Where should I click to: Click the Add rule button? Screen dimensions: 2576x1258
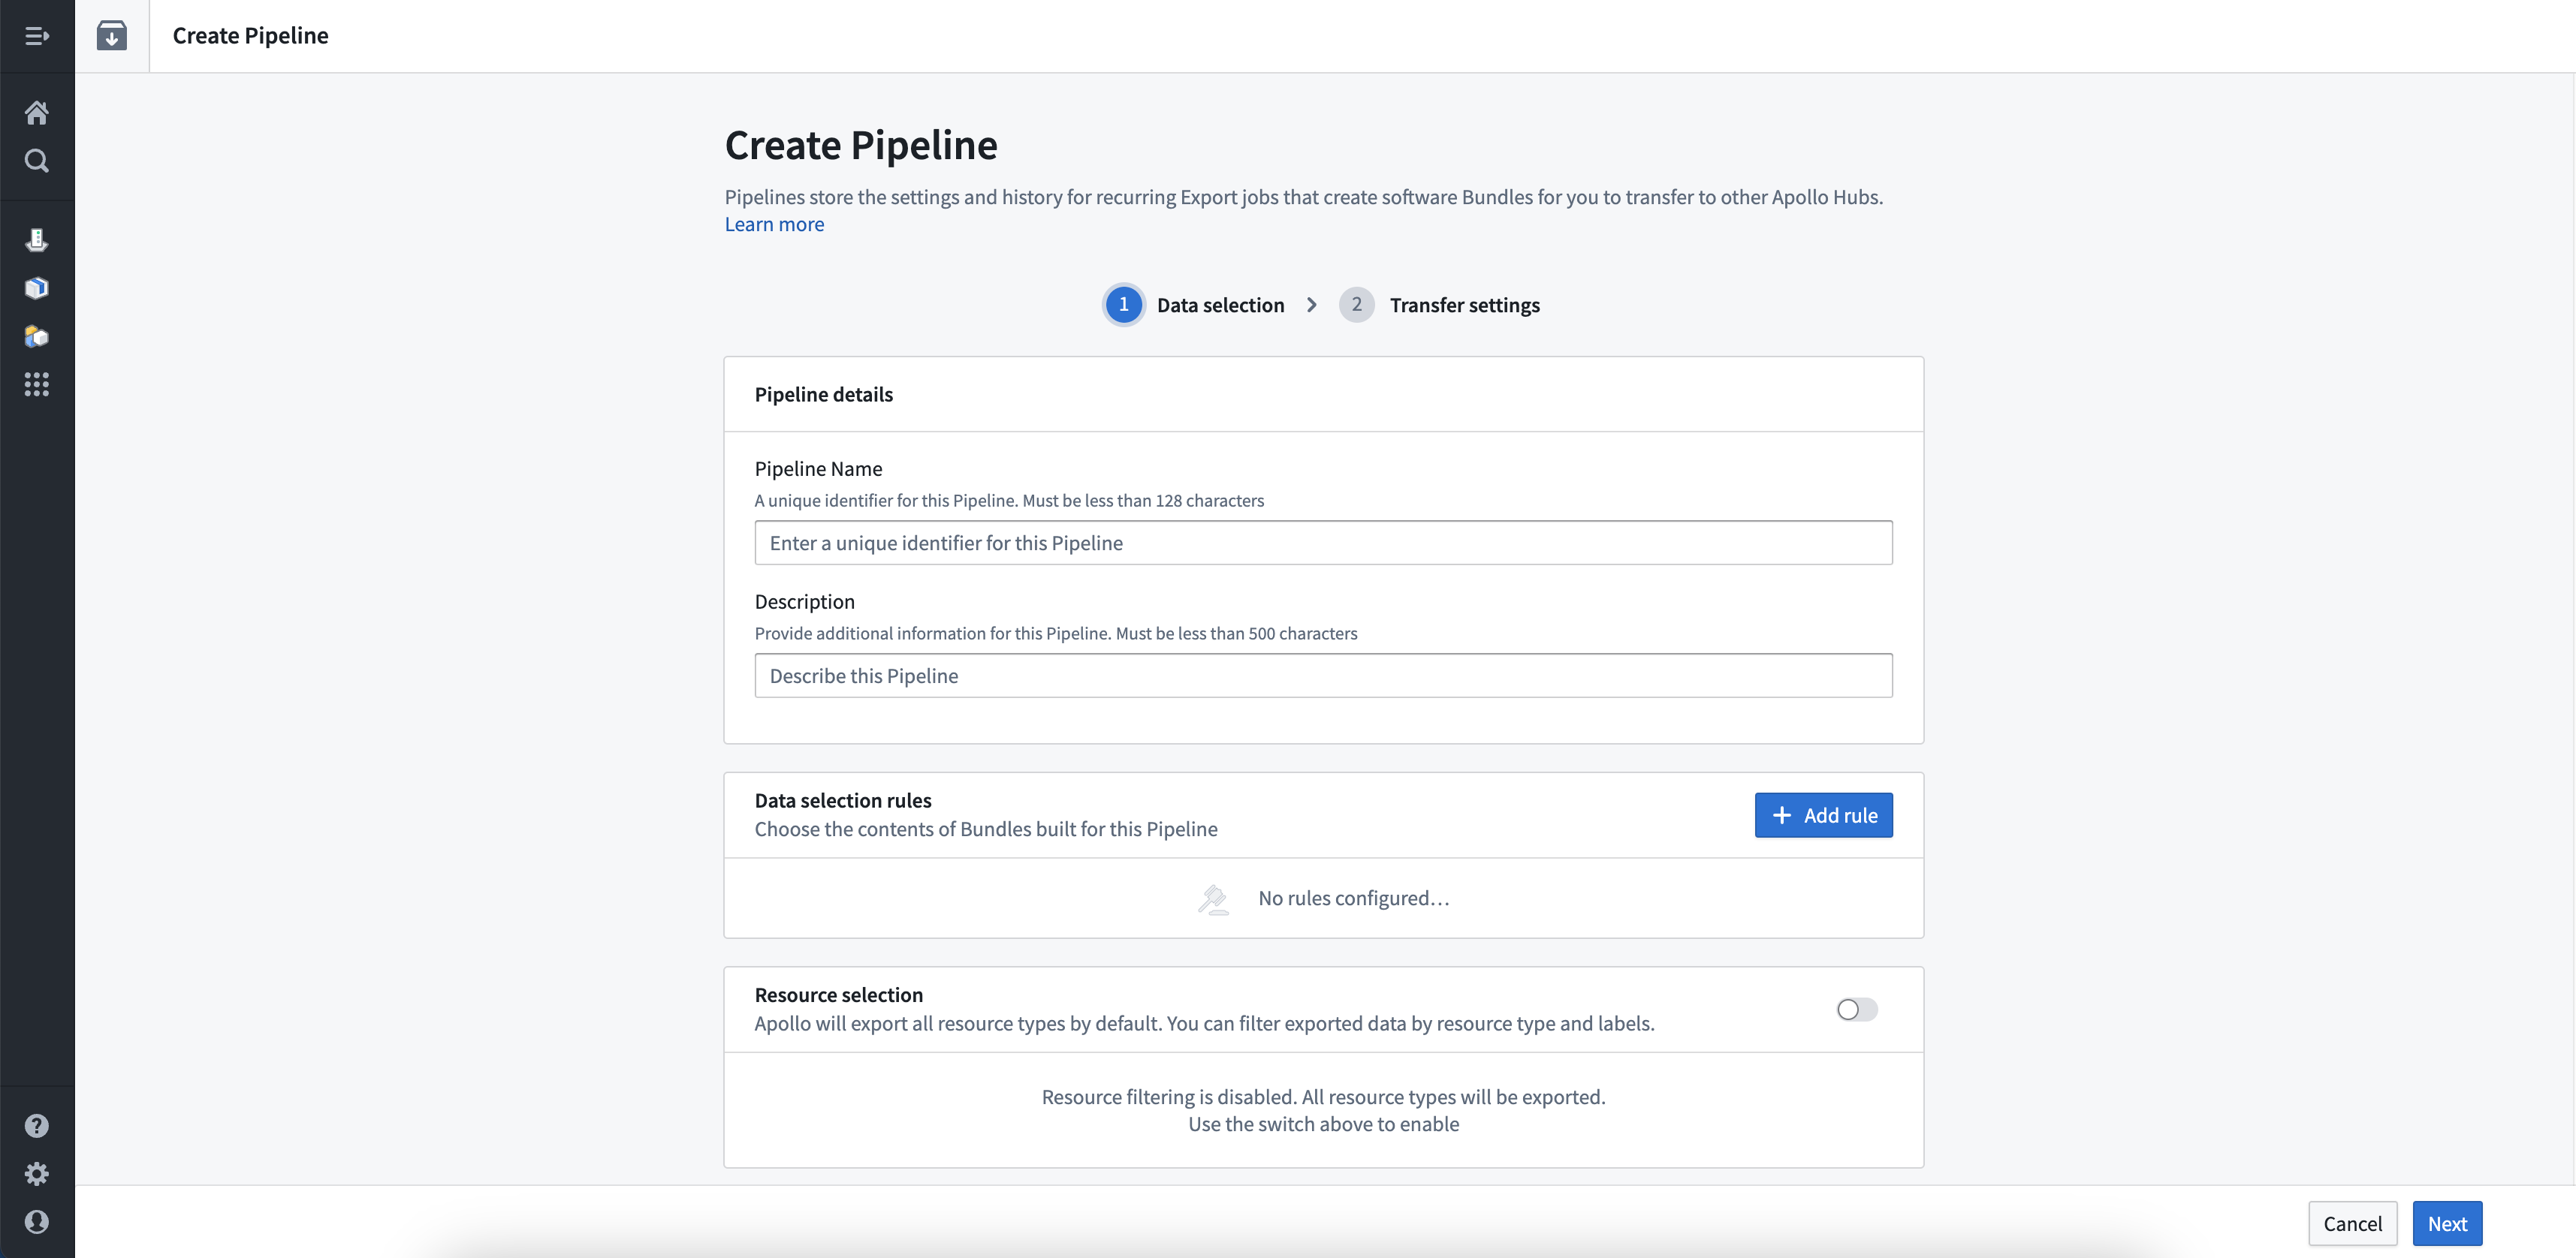pos(1823,815)
